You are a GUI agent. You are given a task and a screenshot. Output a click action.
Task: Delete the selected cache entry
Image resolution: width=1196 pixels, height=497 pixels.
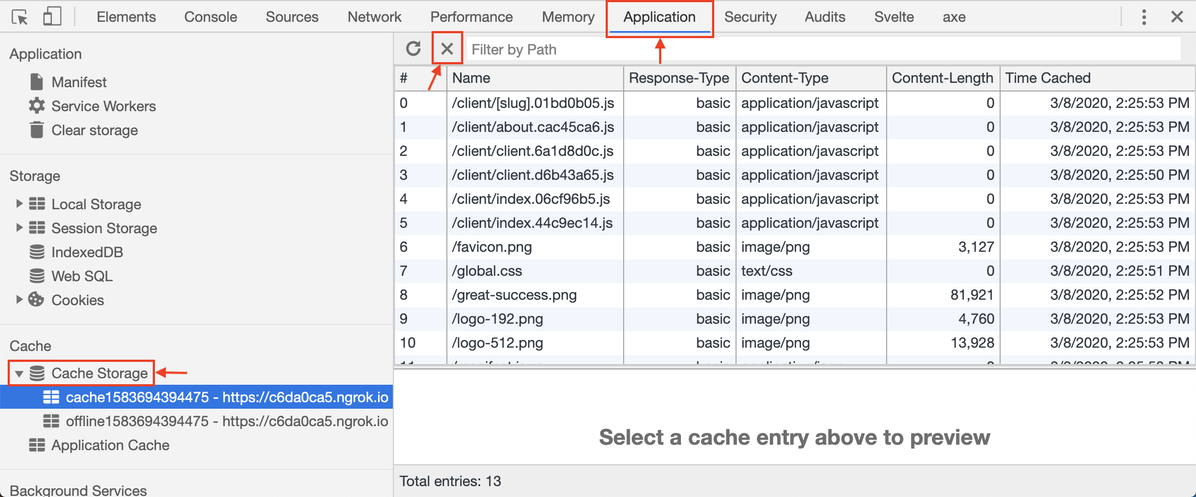(446, 49)
